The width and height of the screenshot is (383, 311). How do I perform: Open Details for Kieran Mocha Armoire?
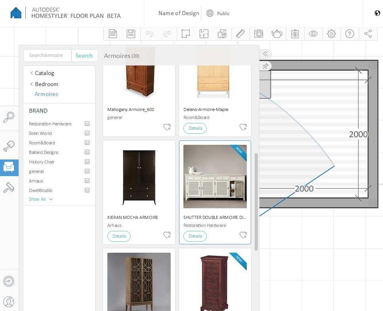(119, 236)
